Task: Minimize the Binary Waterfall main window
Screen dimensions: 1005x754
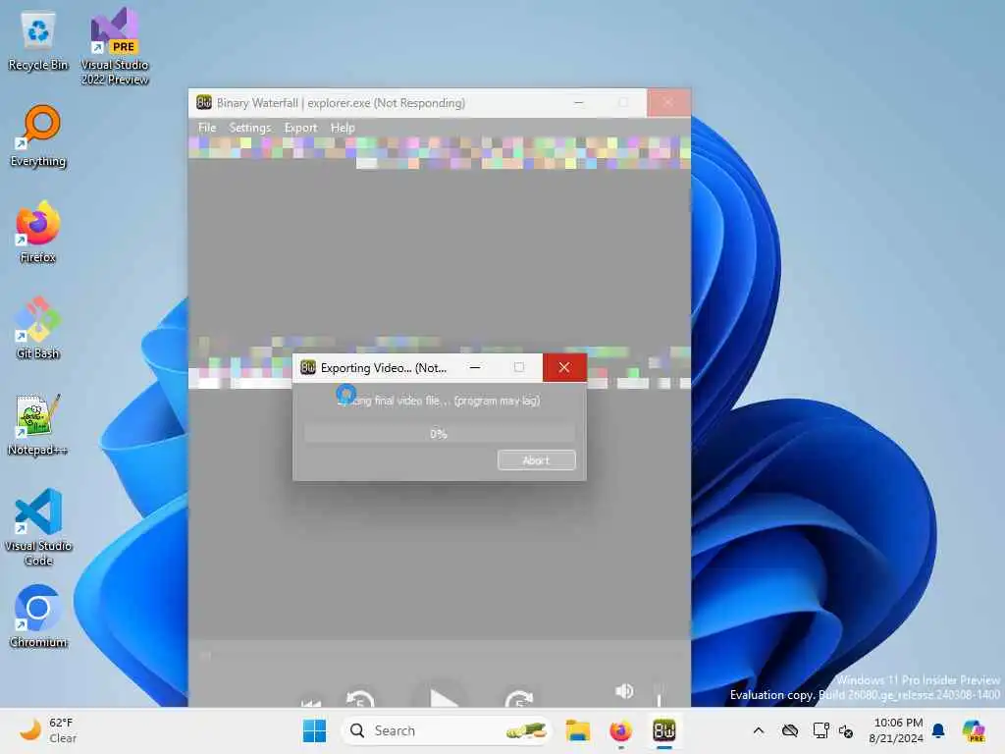Action: (578, 102)
